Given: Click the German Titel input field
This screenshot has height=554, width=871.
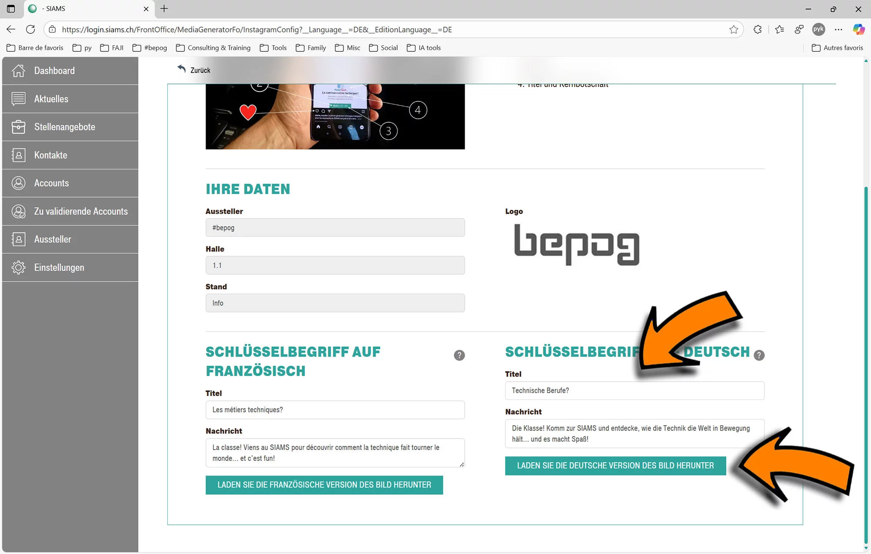Looking at the screenshot, I should [634, 390].
